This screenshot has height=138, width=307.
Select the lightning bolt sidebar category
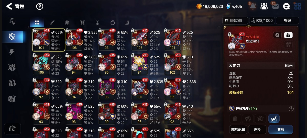click(x=12, y=52)
